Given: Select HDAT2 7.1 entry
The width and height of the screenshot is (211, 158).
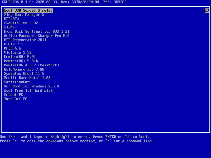Looking at the screenshot, I should (13, 44).
